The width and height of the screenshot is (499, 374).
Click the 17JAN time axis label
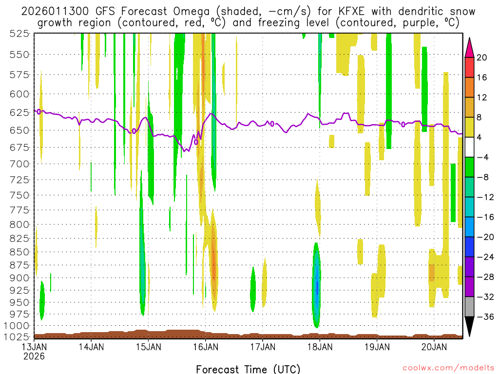[263, 347]
